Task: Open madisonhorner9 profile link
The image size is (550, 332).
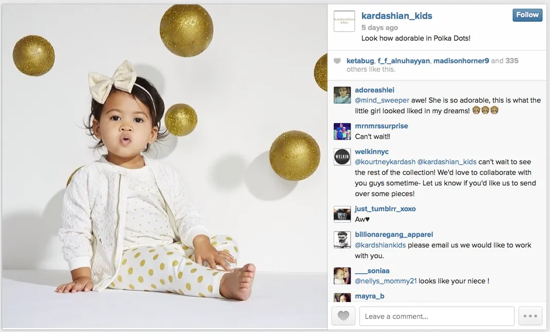Action: click(461, 61)
